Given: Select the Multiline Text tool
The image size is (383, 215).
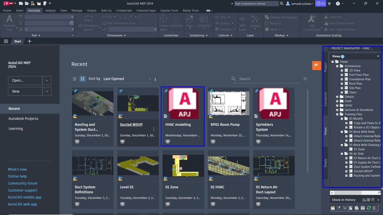Looking at the screenshot, I should [9, 23].
